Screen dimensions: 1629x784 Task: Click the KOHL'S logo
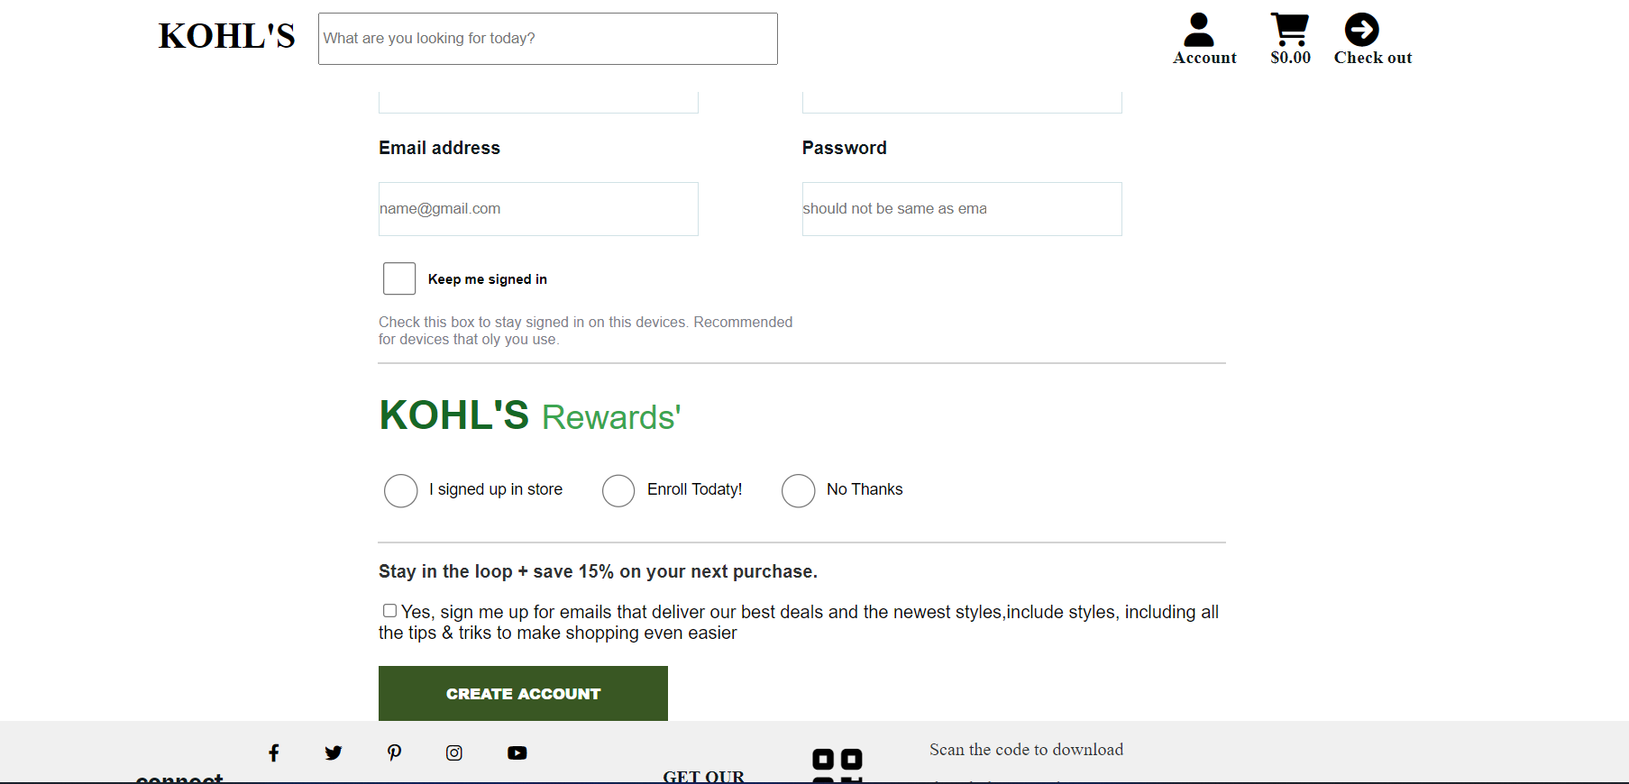(x=226, y=36)
